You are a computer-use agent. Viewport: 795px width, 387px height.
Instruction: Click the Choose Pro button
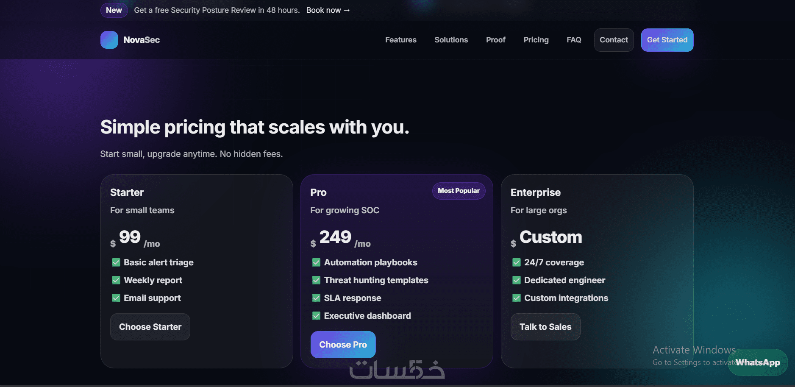(343, 345)
